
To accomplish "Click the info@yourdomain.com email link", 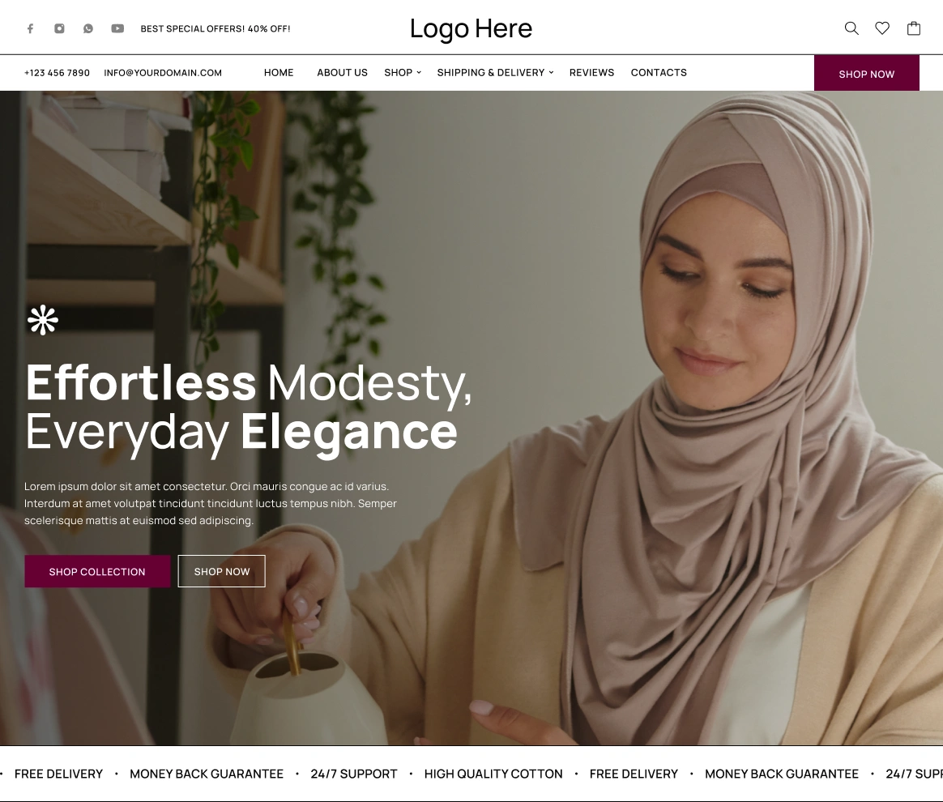I will 163,73.
